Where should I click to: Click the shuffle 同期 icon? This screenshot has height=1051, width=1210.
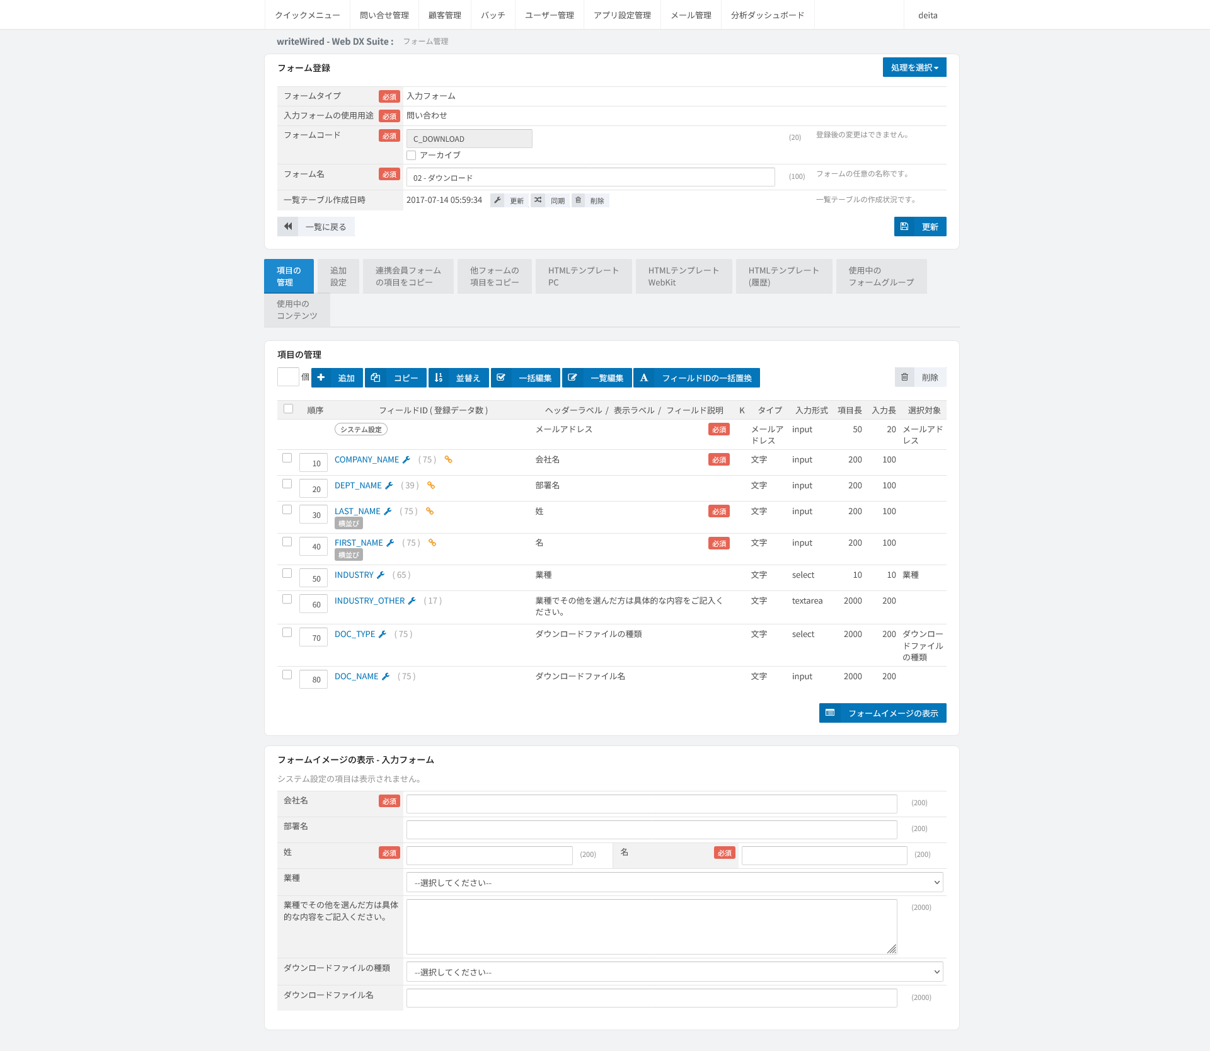pos(538,200)
